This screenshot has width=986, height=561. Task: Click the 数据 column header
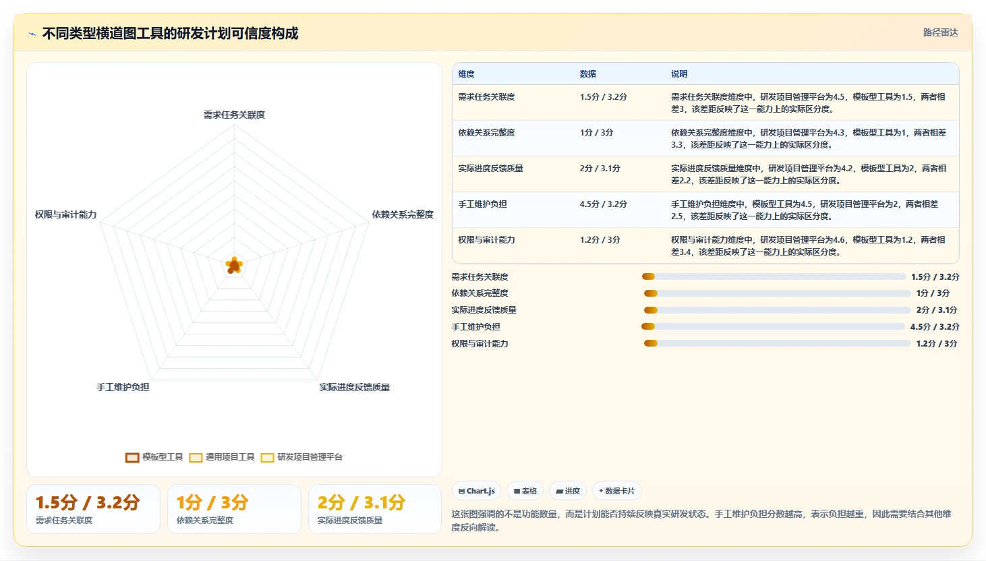(x=588, y=74)
